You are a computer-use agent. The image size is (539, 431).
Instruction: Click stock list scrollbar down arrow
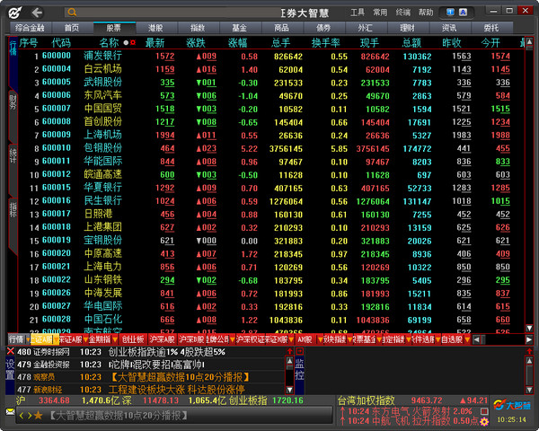coord(529,329)
